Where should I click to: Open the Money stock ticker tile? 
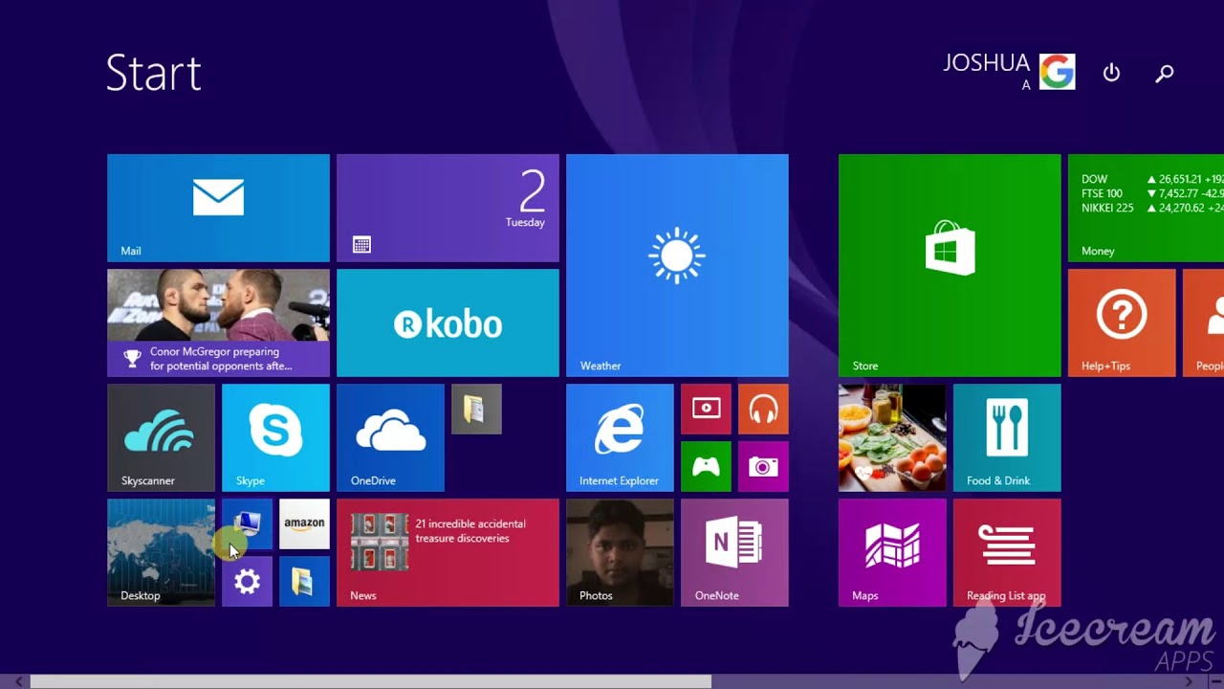click(1146, 208)
